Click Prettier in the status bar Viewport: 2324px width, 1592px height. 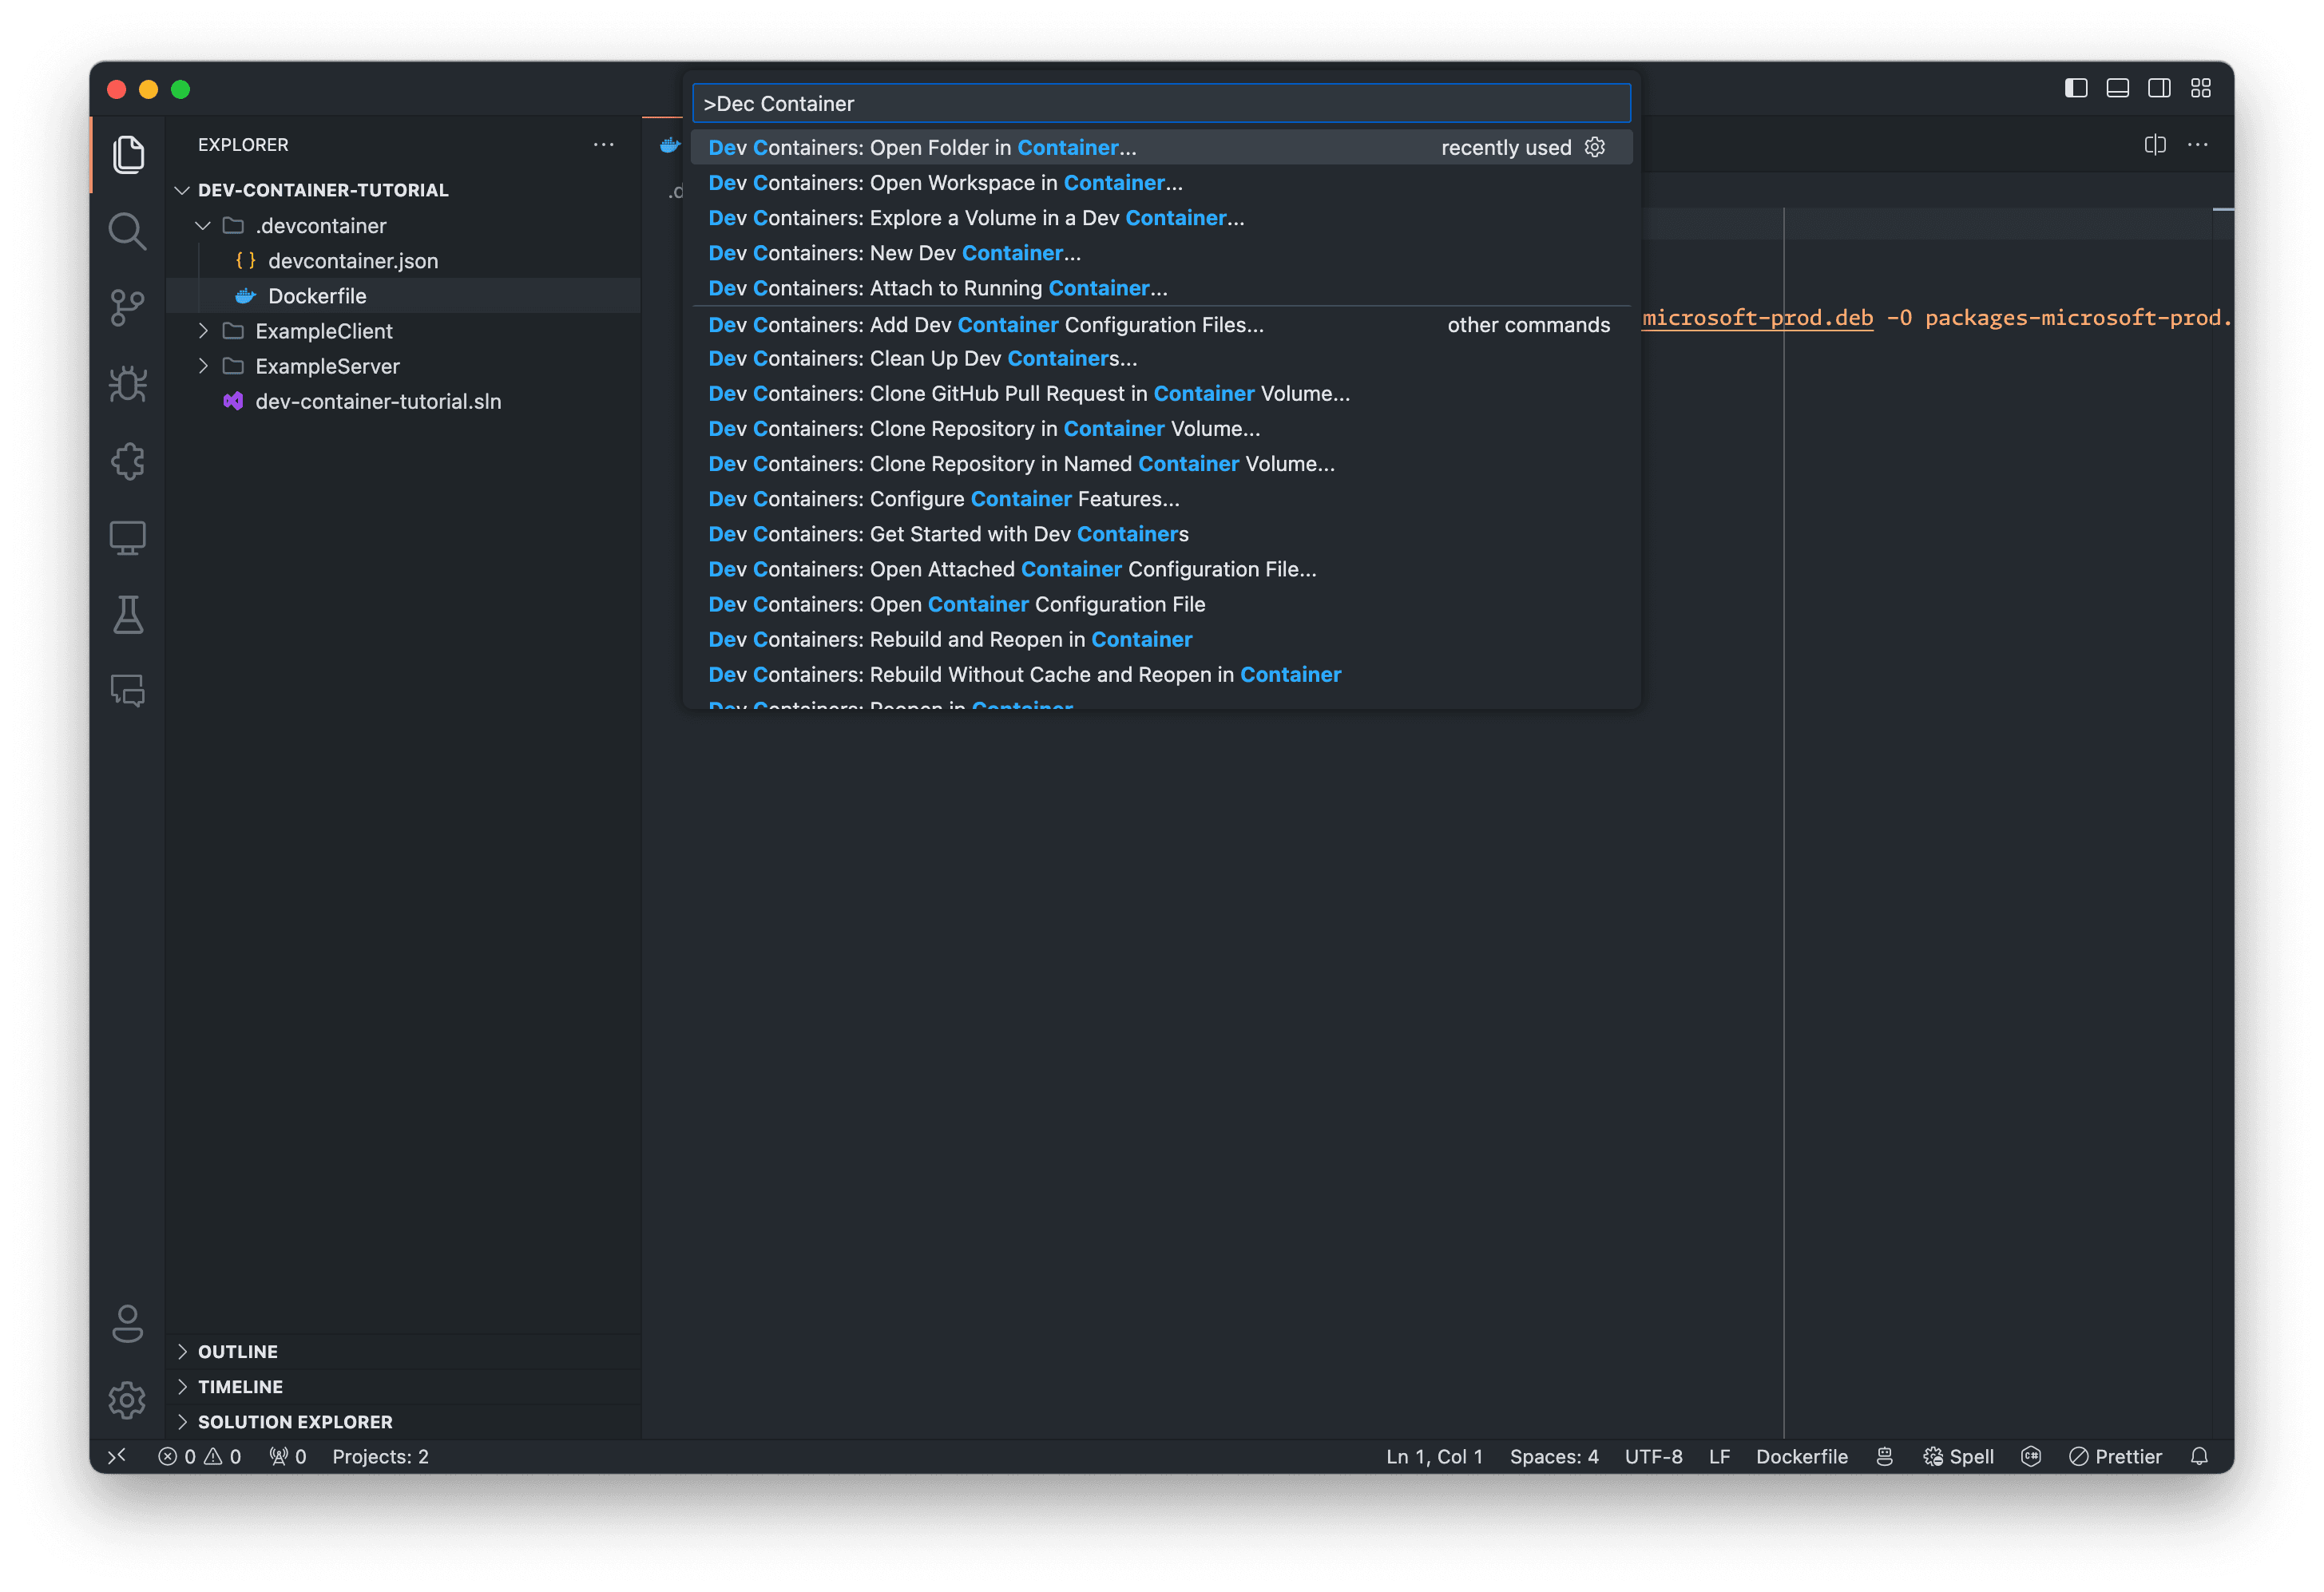click(x=2116, y=1456)
